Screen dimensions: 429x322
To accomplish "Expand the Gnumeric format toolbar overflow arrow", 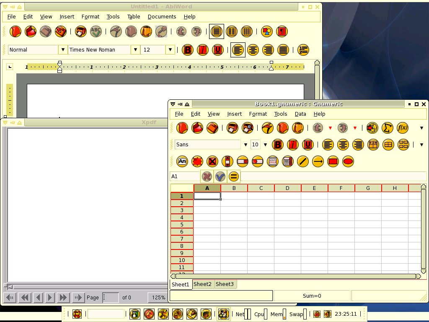I will [421, 145].
